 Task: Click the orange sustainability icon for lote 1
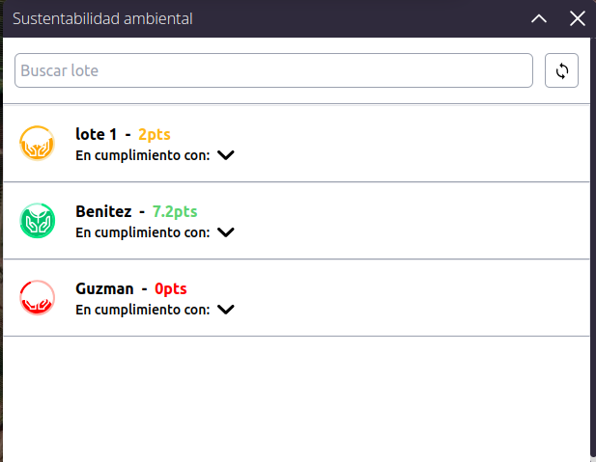point(38,144)
